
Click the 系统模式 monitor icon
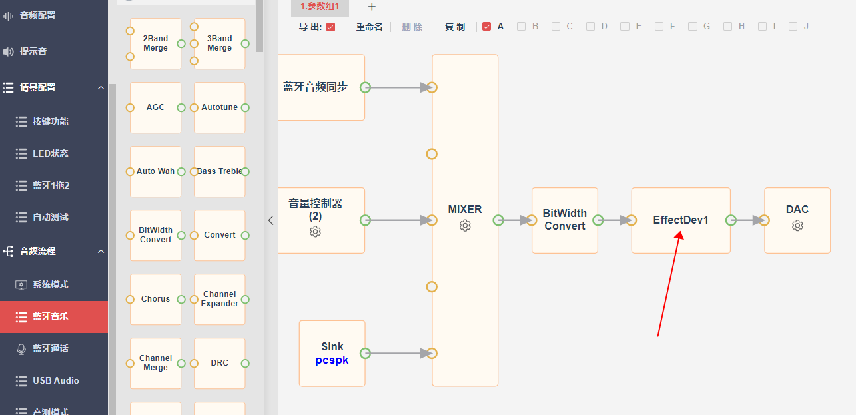point(21,284)
